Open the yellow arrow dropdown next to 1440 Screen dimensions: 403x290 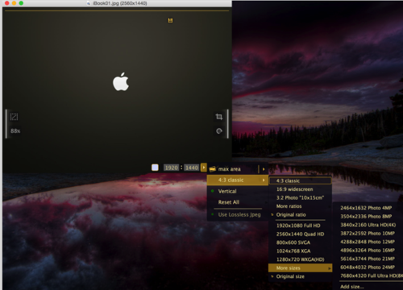coord(204,168)
